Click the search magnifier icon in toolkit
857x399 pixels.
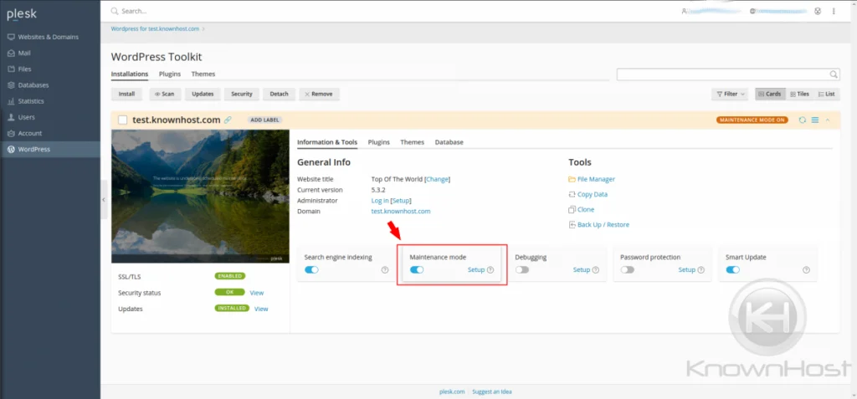pos(833,74)
